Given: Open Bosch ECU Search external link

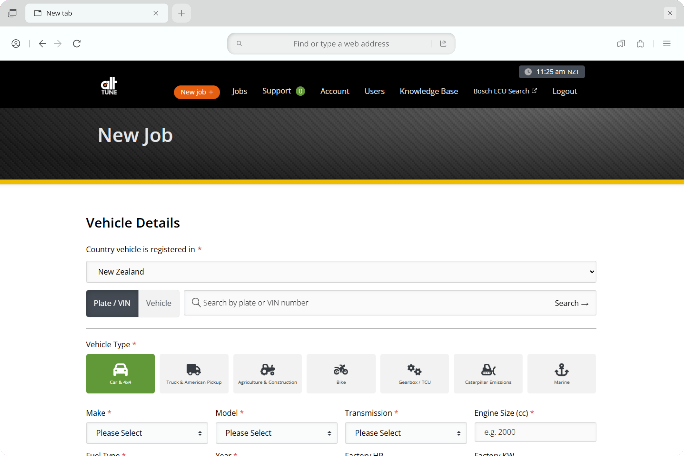Looking at the screenshot, I should pos(505,91).
